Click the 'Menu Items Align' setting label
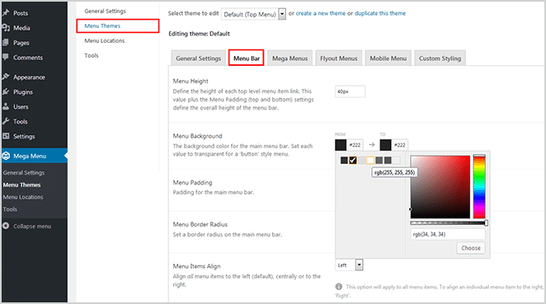The image size is (546, 304). coord(197,266)
